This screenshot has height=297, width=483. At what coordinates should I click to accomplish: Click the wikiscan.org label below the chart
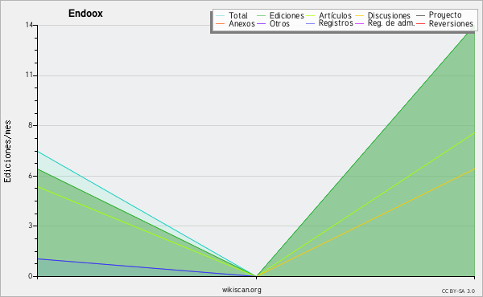[242, 290]
